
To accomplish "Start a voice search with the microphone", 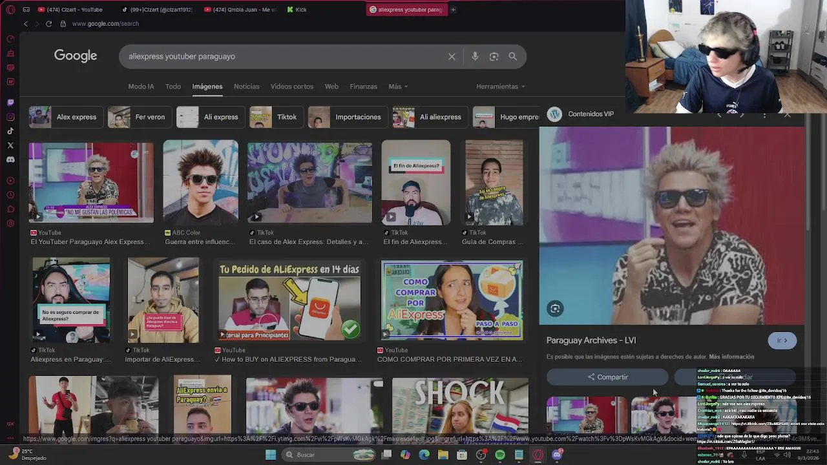I will pos(475,56).
